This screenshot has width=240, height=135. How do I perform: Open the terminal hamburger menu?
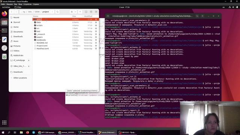(202, 16)
